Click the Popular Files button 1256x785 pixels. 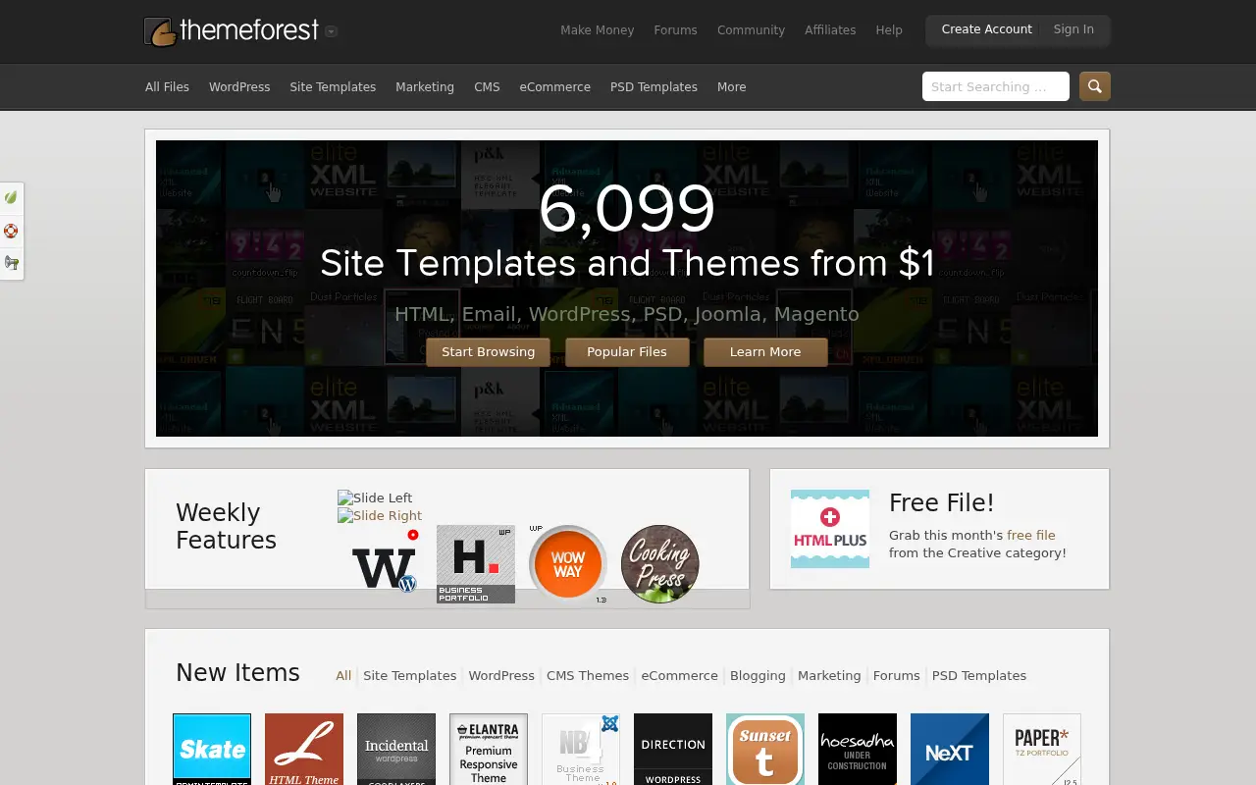pos(627,352)
